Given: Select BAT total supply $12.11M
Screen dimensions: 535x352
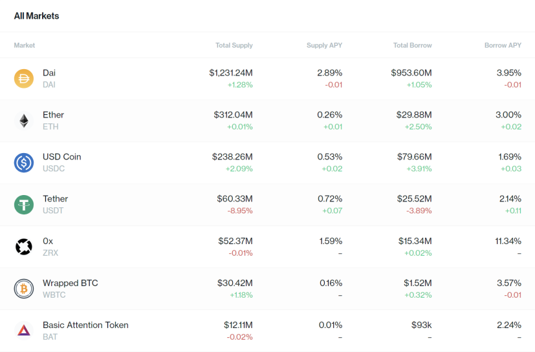Looking at the screenshot, I should click(x=238, y=325).
